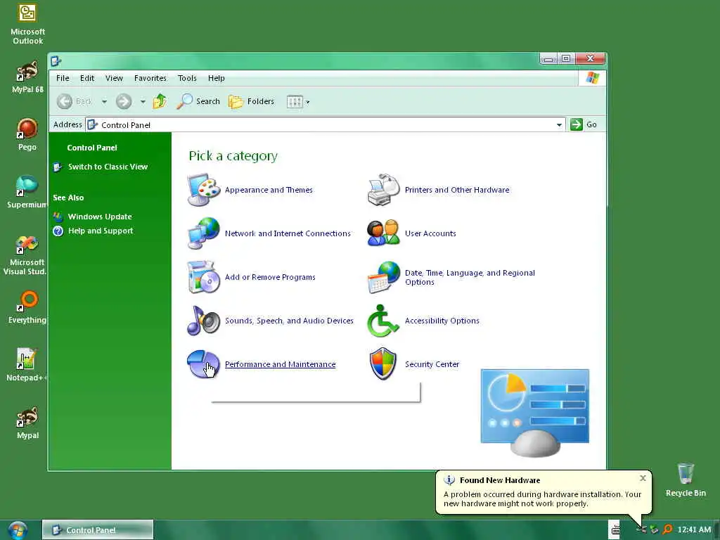Click the Performance and Maintenance pie icon
Viewport: 720px width, 540px height.
pyautogui.click(x=204, y=364)
